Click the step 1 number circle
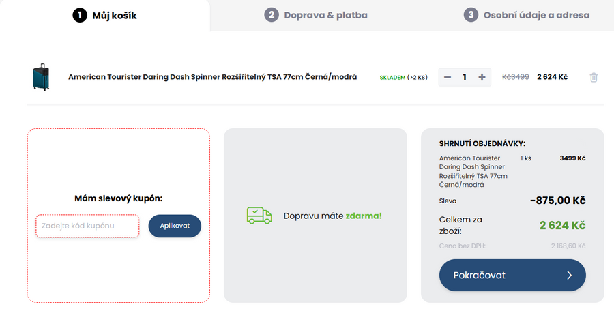The image size is (614, 311). [x=80, y=15]
